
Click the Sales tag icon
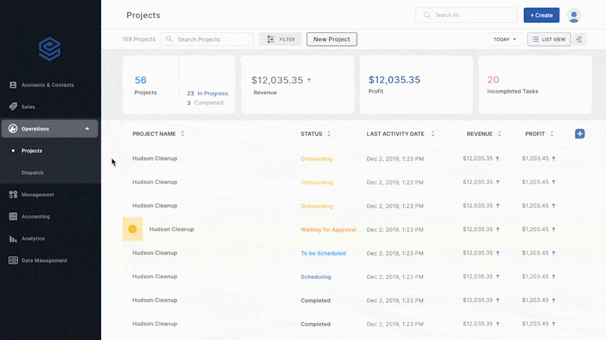coord(13,107)
